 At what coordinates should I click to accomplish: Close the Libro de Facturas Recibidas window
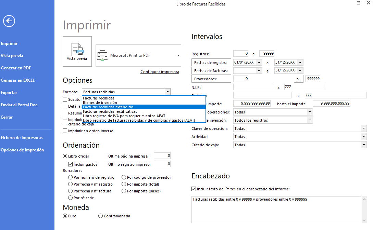click(x=368, y=3)
